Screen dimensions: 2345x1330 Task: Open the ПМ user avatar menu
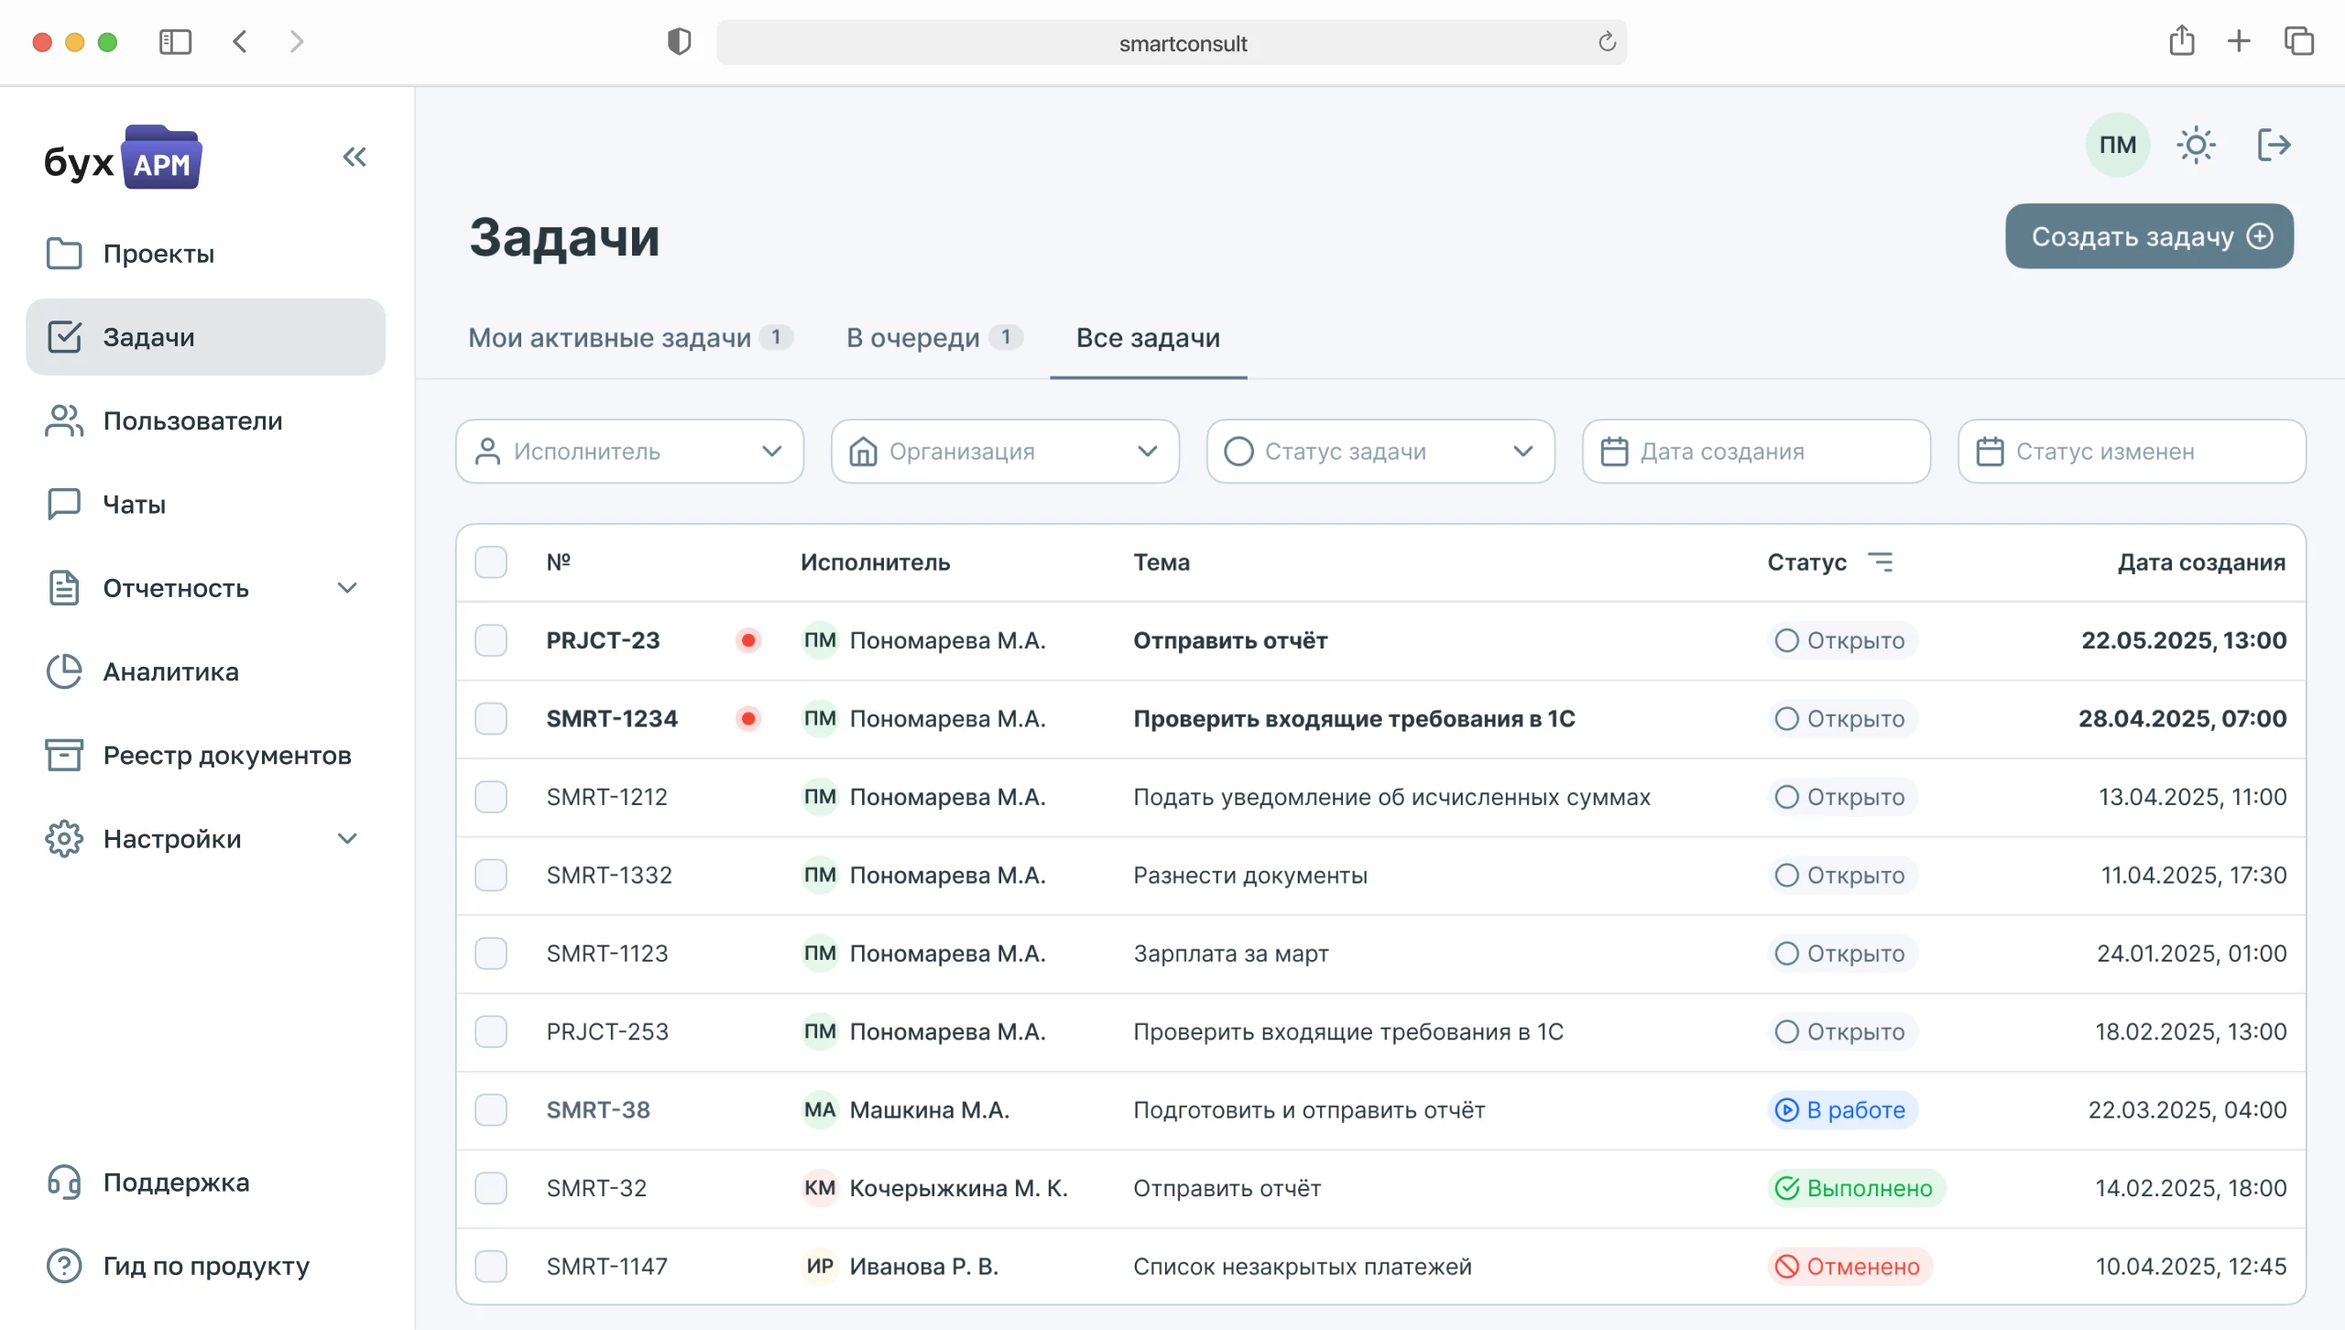pos(2118,145)
